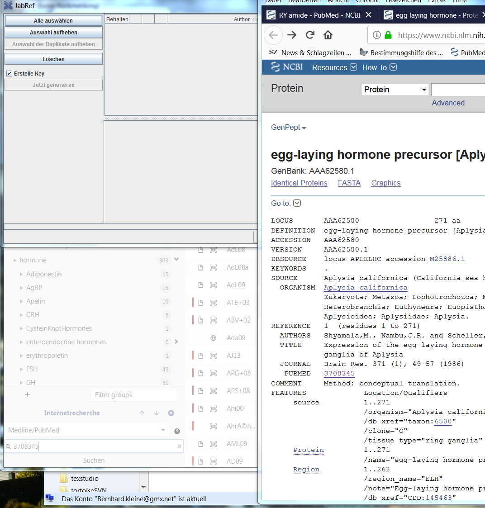The width and height of the screenshot is (485, 508).
Task: Close the Internetrecherche panel via its X icon
Action: click(x=171, y=413)
